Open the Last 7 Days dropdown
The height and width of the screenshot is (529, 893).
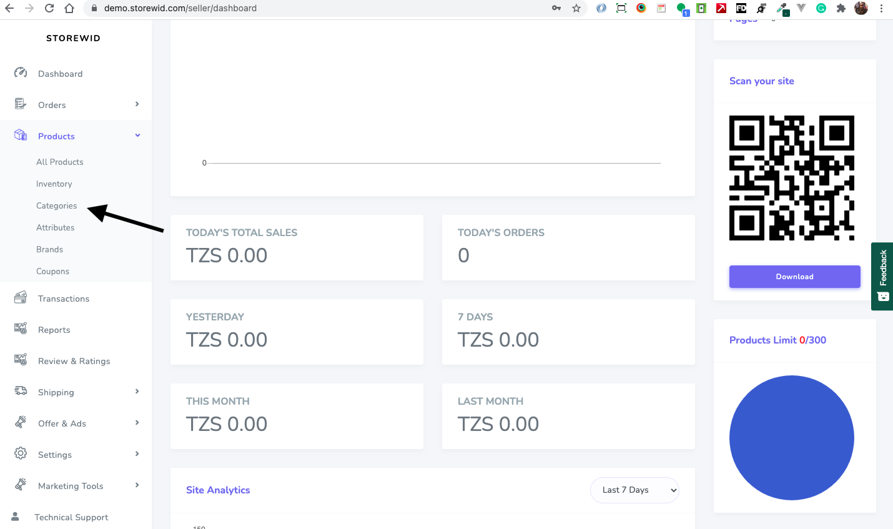634,490
